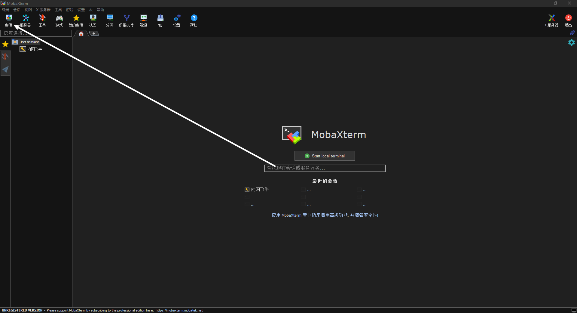This screenshot has width=577, height=313.
Task: Click the 我的会话 star toolbar icon
Action: pyautogui.click(x=76, y=20)
